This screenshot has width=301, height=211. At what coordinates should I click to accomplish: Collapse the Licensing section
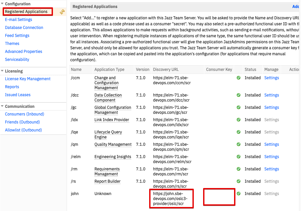pos(2,71)
